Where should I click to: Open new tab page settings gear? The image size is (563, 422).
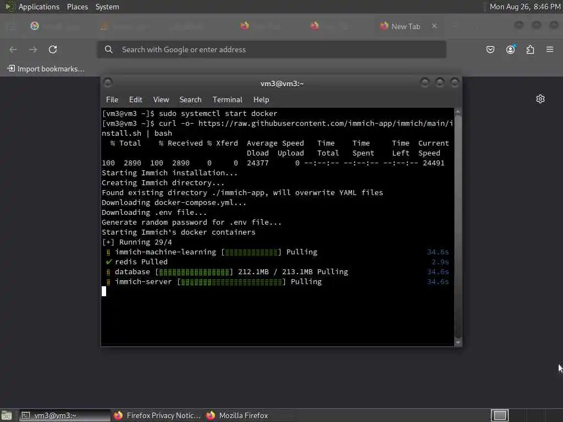click(x=540, y=99)
